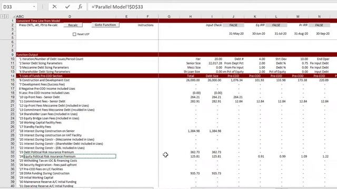
Task: Select the Debt Size column heading cell
Action: (212, 76)
